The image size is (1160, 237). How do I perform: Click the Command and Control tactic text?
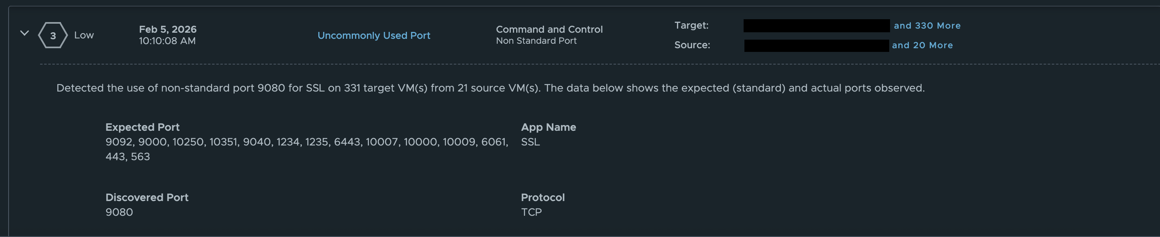[x=549, y=29]
